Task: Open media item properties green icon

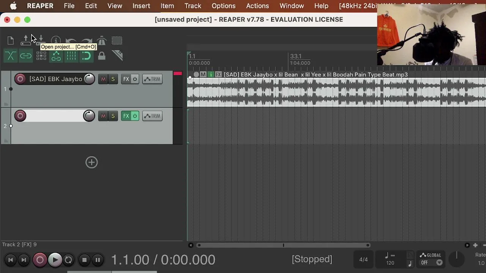Action: [211, 75]
